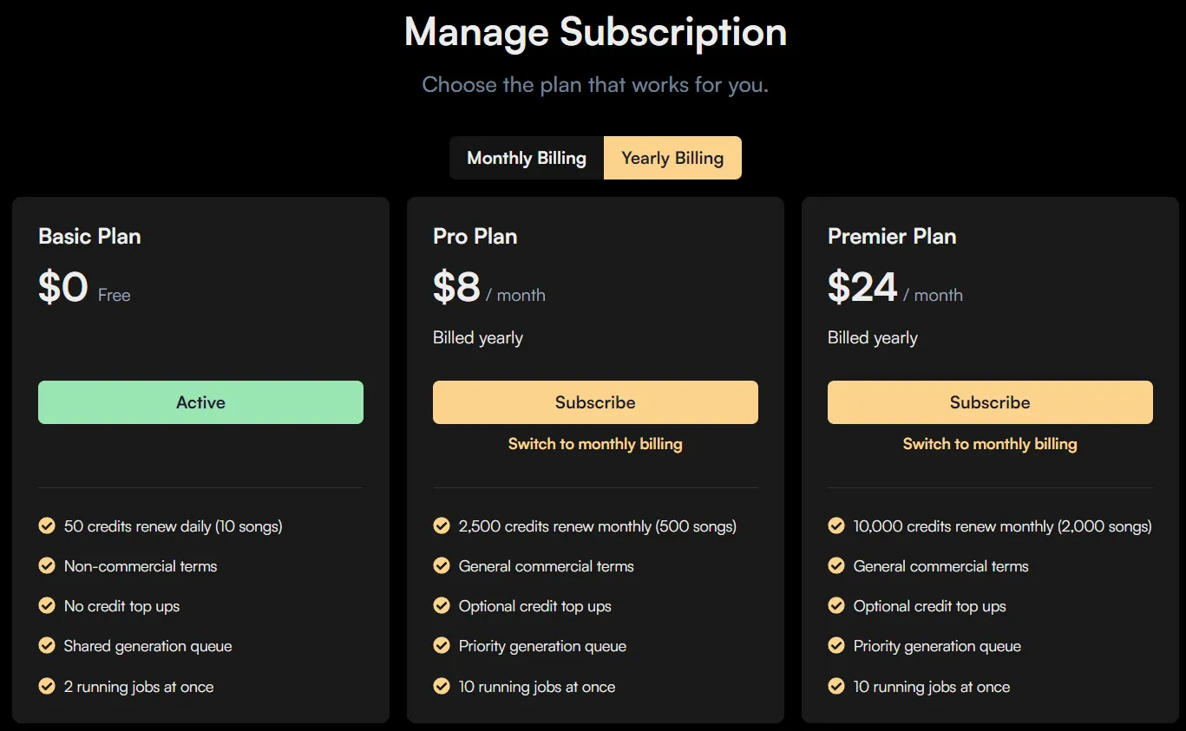1186x731 pixels.
Task: Switch Premier Plan to monthly billing link
Action: [x=990, y=444]
